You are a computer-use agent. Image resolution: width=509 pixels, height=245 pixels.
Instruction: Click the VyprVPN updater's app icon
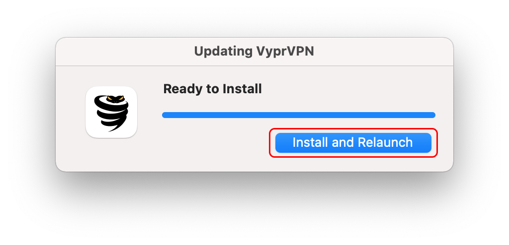point(111,112)
